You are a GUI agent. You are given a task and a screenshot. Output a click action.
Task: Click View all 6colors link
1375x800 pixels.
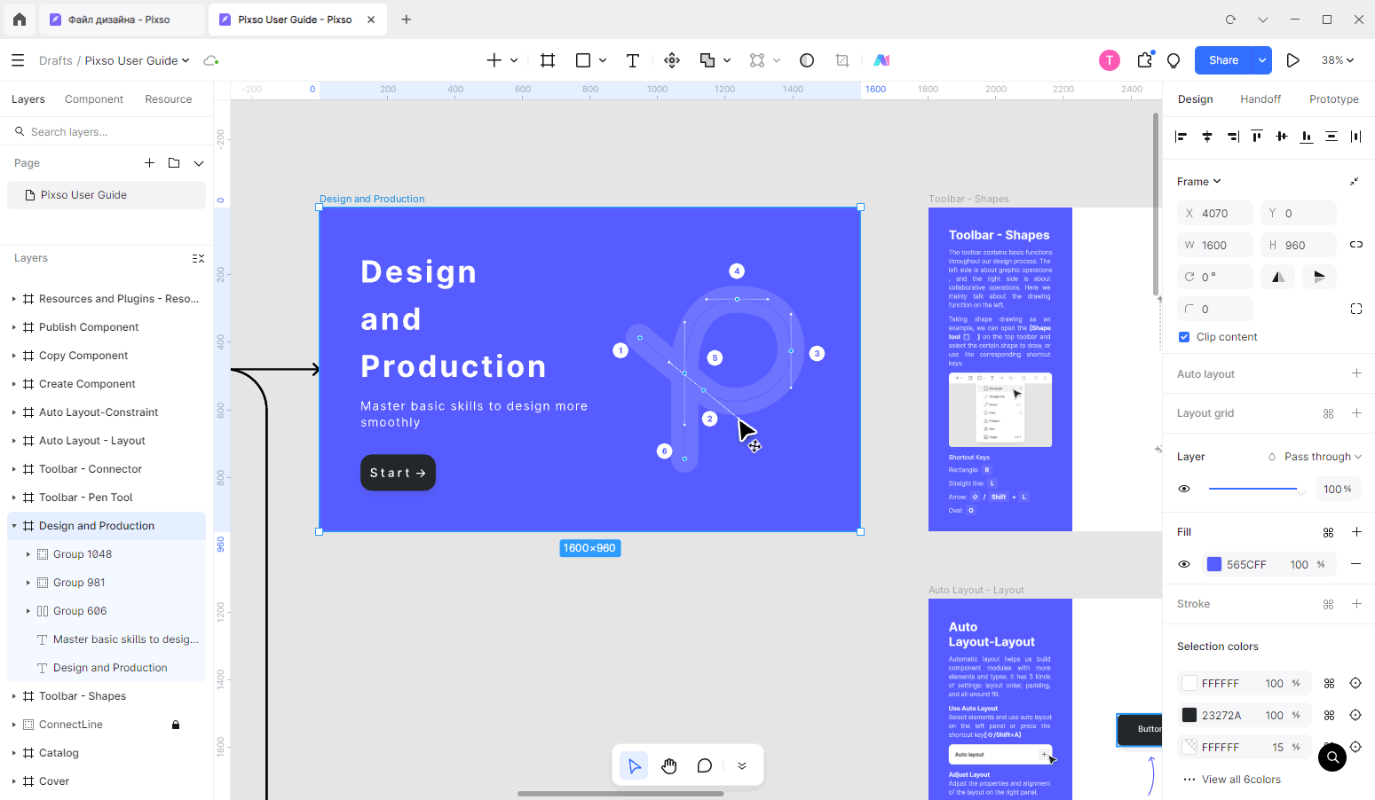pyautogui.click(x=1241, y=780)
